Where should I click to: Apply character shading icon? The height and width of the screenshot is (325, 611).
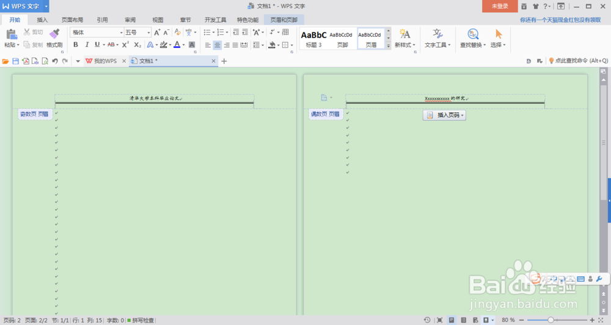click(192, 45)
